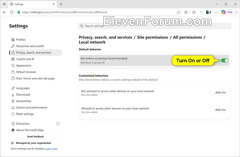
Task: Open the profile avatar menu
Action: point(208,12)
